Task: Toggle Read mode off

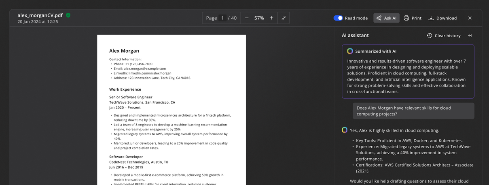Action: coord(338,18)
